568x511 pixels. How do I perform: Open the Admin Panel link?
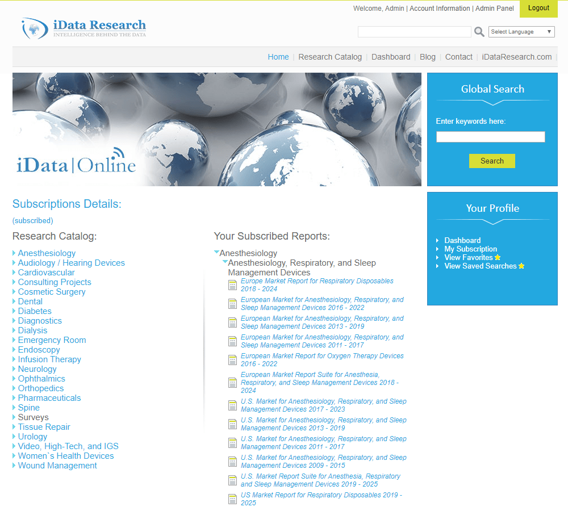pyautogui.click(x=495, y=9)
